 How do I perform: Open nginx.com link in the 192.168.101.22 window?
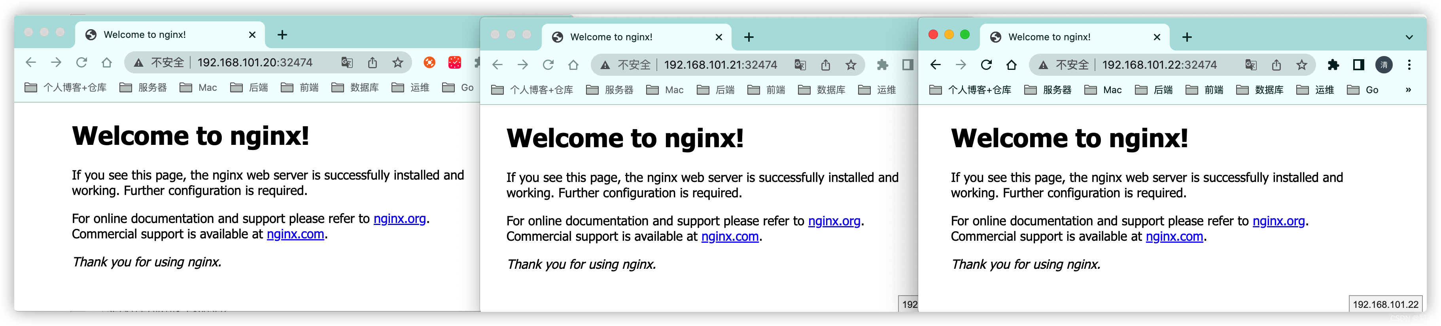click(1174, 237)
